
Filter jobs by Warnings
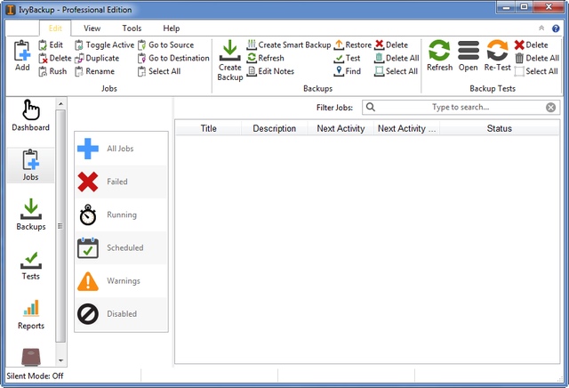(x=121, y=281)
